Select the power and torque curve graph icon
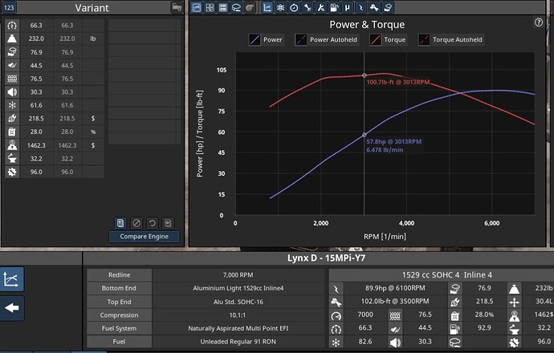The image size is (554, 353). point(267,7)
